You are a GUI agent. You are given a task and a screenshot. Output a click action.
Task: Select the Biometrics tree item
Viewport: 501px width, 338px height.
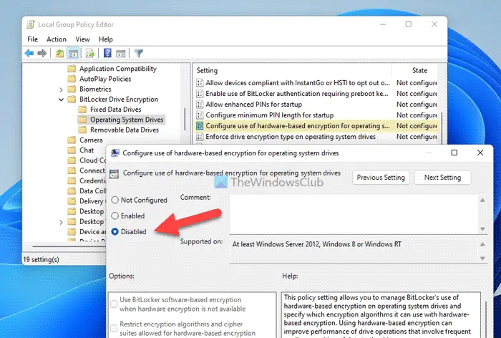click(x=95, y=90)
